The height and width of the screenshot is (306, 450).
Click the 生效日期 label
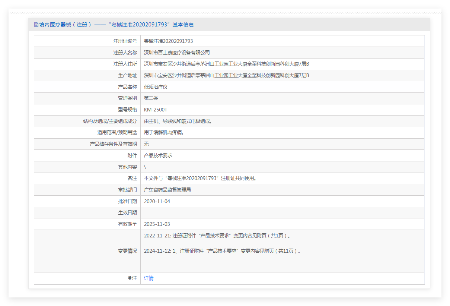[128, 212]
